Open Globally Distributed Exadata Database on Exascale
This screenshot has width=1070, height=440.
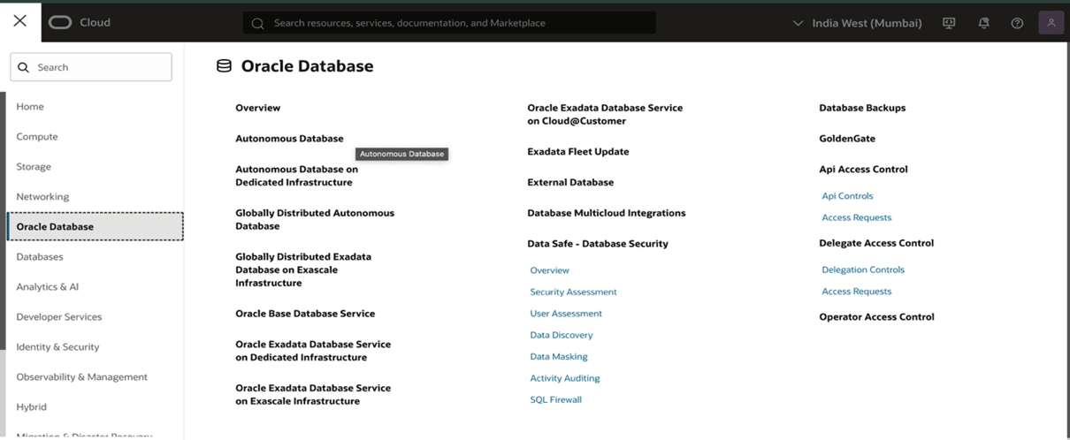coord(303,269)
